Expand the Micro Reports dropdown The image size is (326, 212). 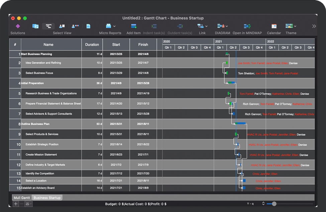114,26
